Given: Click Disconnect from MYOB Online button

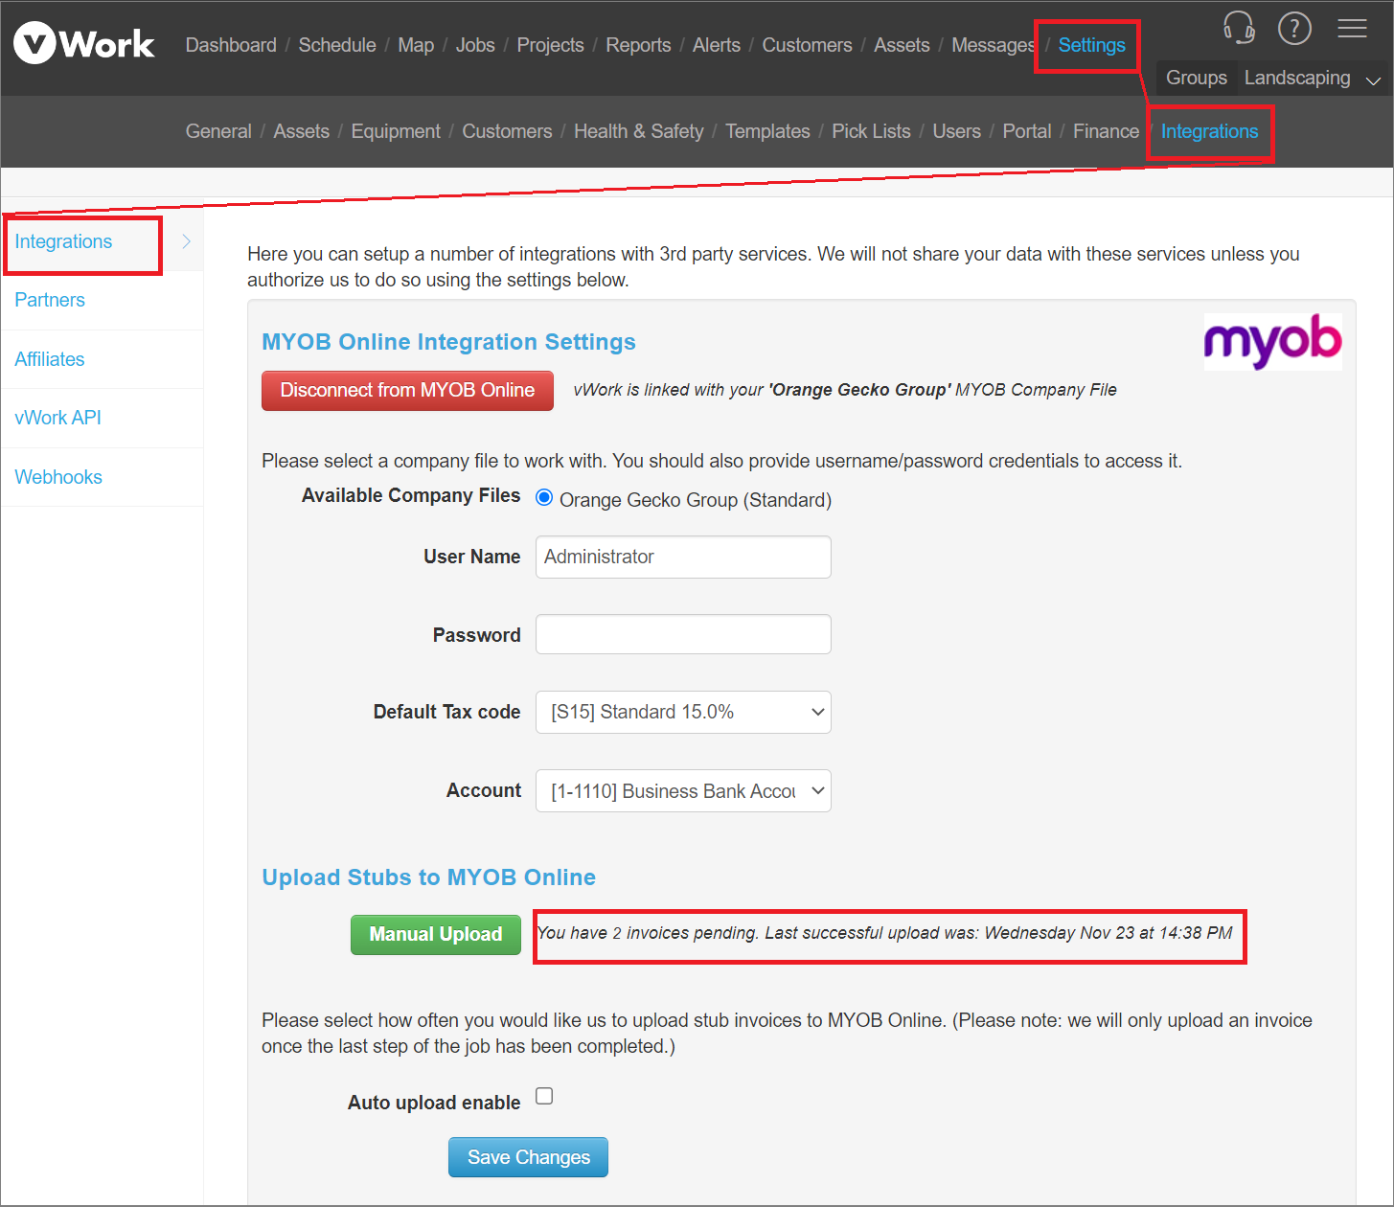Looking at the screenshot, I should [x=407, y=390].
